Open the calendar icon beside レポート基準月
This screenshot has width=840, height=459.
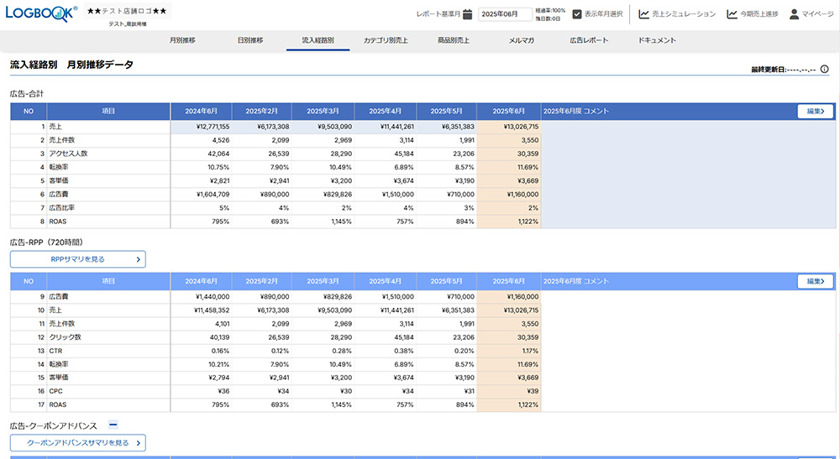click(468, 14)
